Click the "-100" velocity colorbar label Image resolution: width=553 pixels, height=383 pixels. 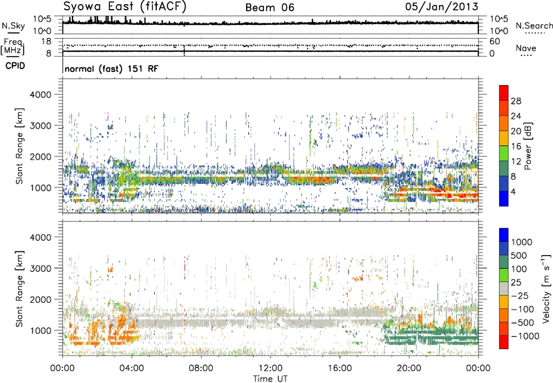click(x=523, y=309)
